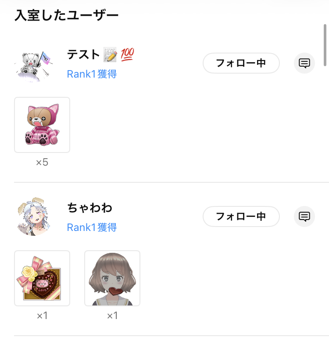Toggle フォロー中 for user ちゃわわ
This screenshot has height=337, width=329.
pos(241,216)
